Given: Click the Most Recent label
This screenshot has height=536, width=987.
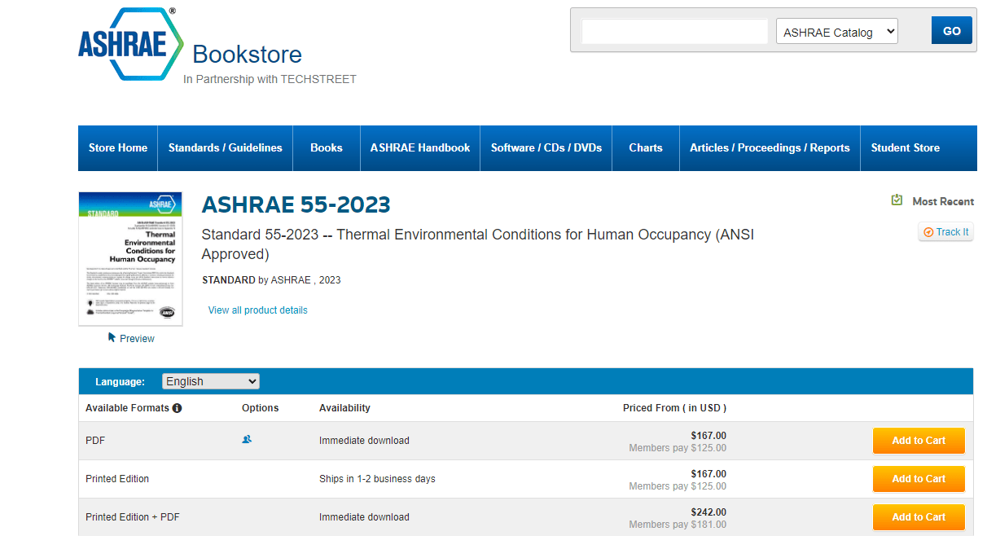Looking at the screenshot, I should point(943,201).
